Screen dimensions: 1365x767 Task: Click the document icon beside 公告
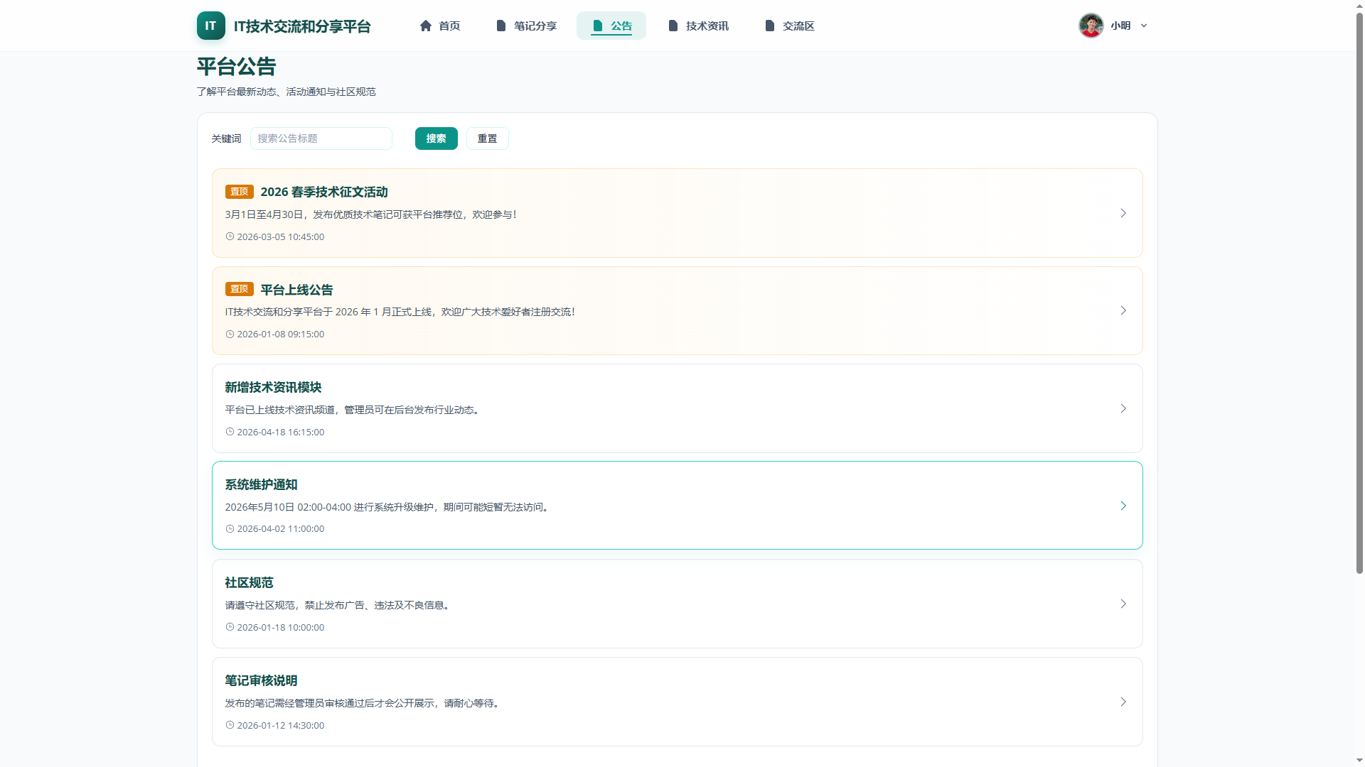pos(598,26)
